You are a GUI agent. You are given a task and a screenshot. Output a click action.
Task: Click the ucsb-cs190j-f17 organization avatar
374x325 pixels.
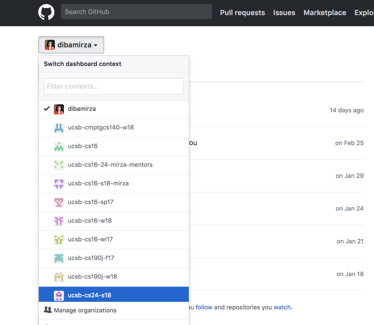(x=59, y=258)
